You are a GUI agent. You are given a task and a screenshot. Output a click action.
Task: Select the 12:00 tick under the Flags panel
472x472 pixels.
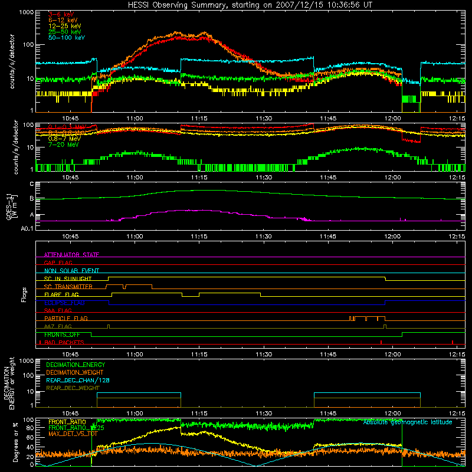tap(392, 355)
